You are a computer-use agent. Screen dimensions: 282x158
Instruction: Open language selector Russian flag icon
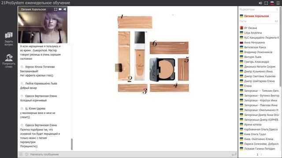(x=272, y=3)
